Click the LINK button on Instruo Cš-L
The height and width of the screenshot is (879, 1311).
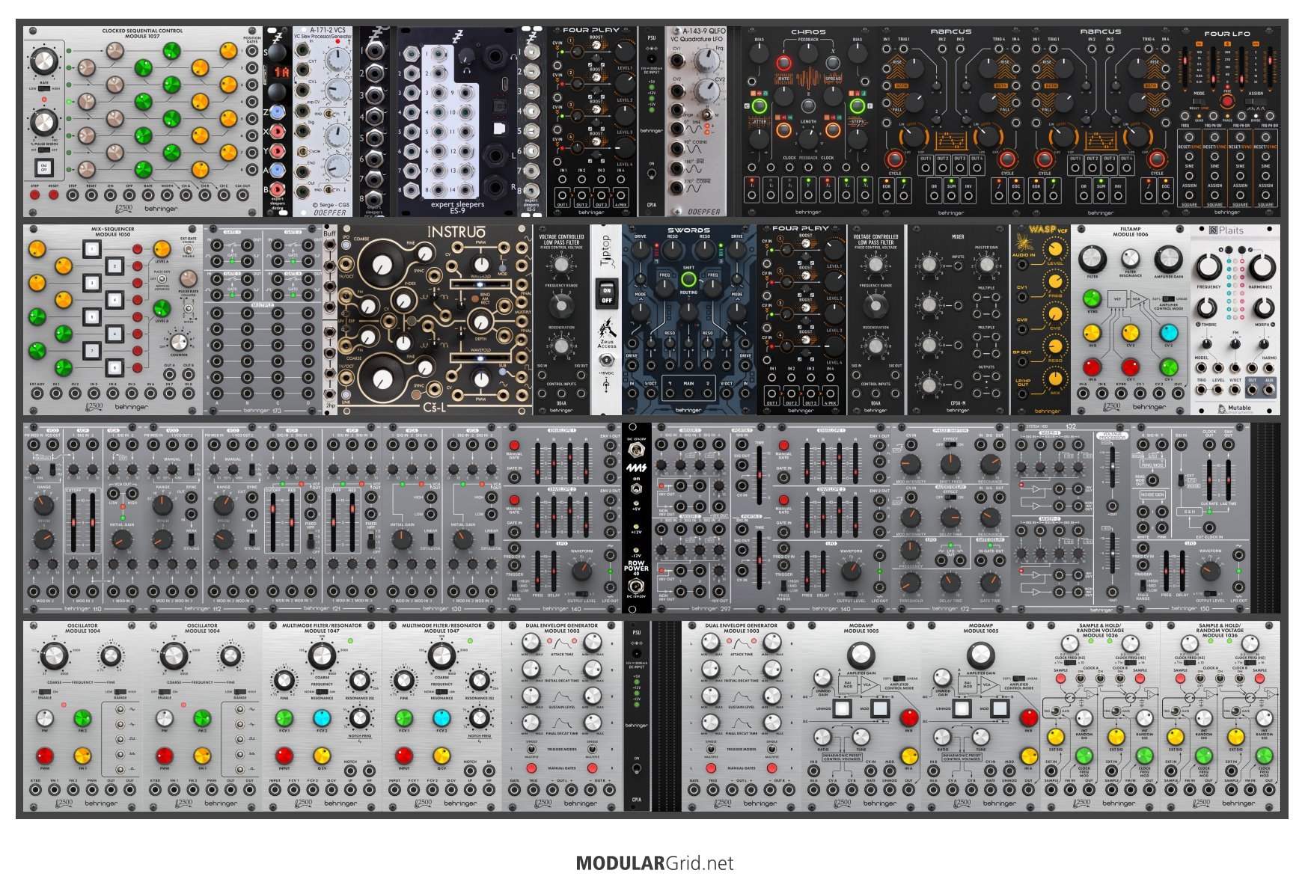tap(346, 394)
